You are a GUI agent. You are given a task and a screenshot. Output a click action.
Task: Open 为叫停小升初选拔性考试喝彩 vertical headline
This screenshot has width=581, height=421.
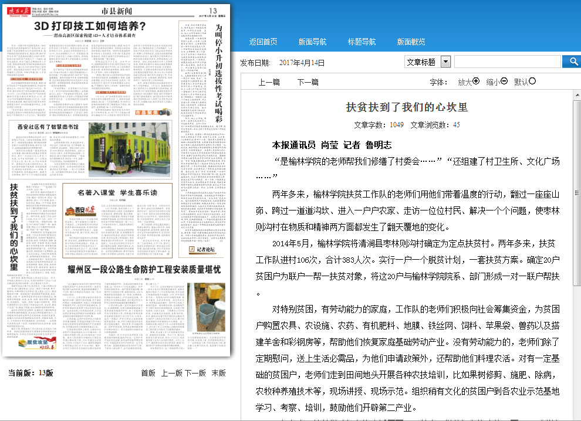click(x=219, y=73)
